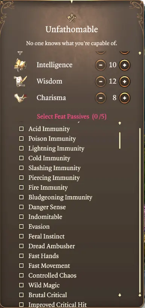Click the outer panel scrollbar track
Screen dimensions: 145x308
coord(140,210)
